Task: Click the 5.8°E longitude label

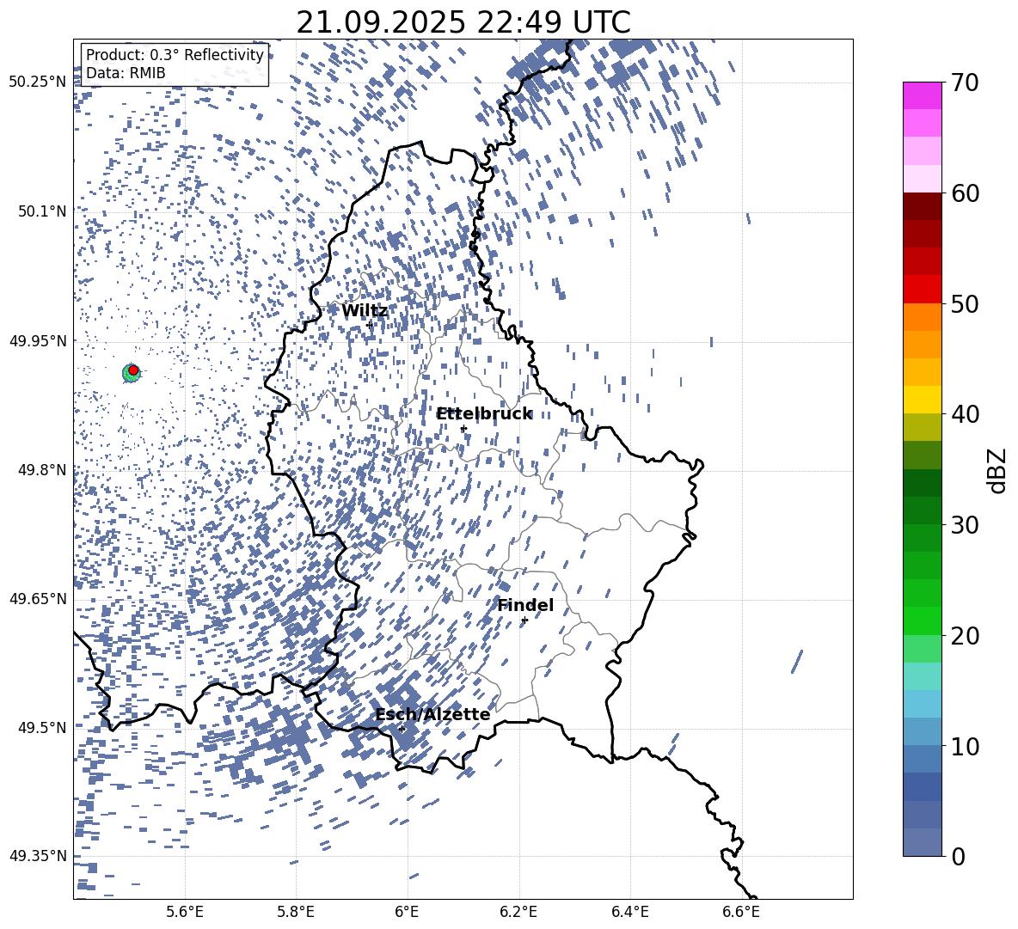Action: click(x=296, y=912)
